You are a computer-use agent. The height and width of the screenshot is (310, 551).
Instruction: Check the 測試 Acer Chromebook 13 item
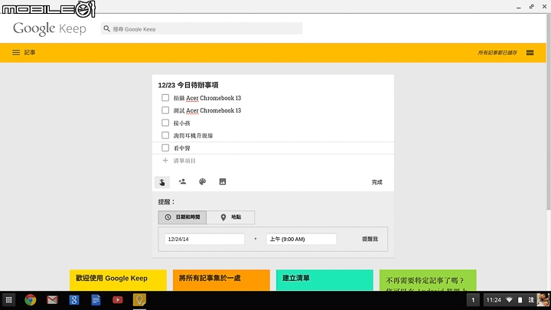tap(165, 110)
